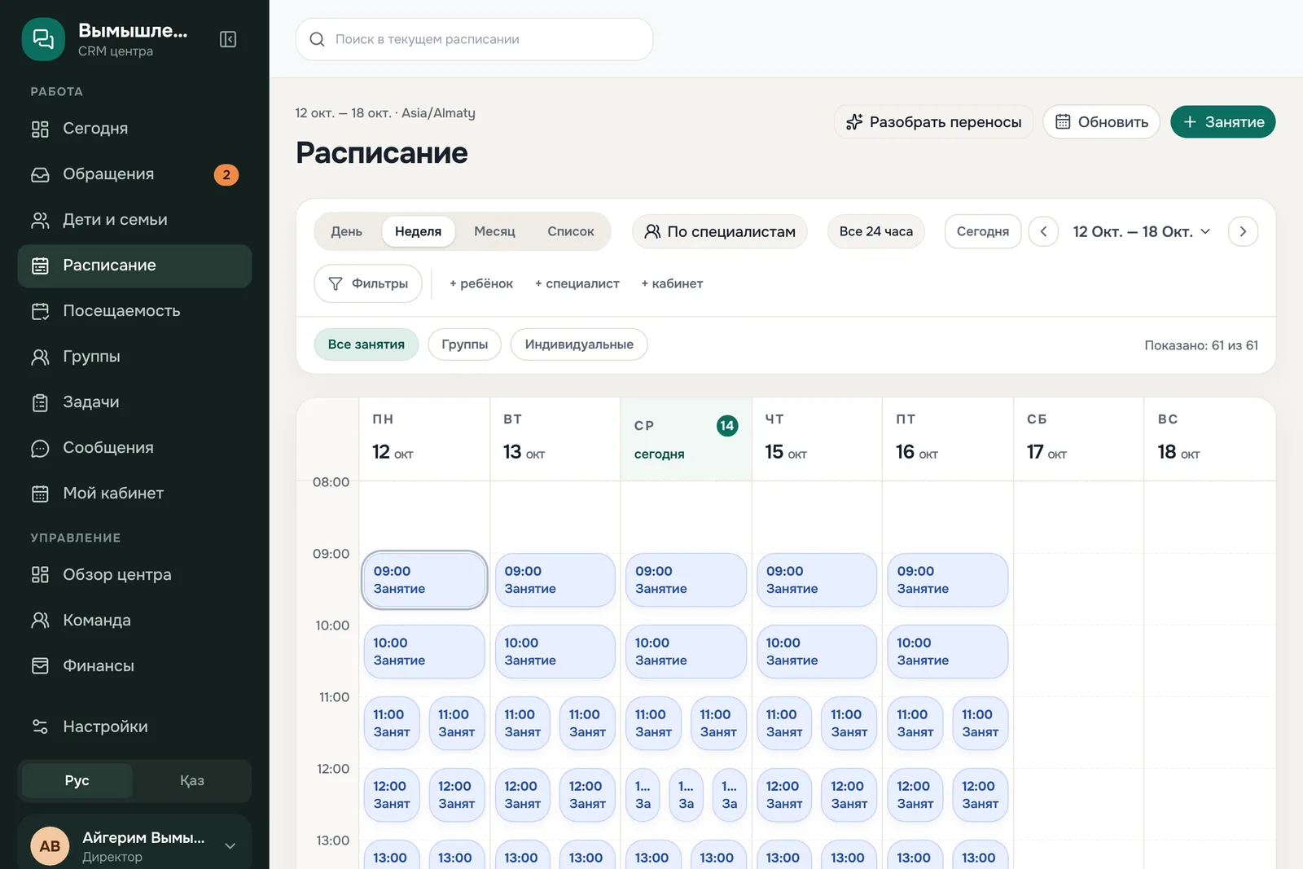Toggle По специалистам grouping
Viewport: 1303px width, 869px height.
(720, 231)
